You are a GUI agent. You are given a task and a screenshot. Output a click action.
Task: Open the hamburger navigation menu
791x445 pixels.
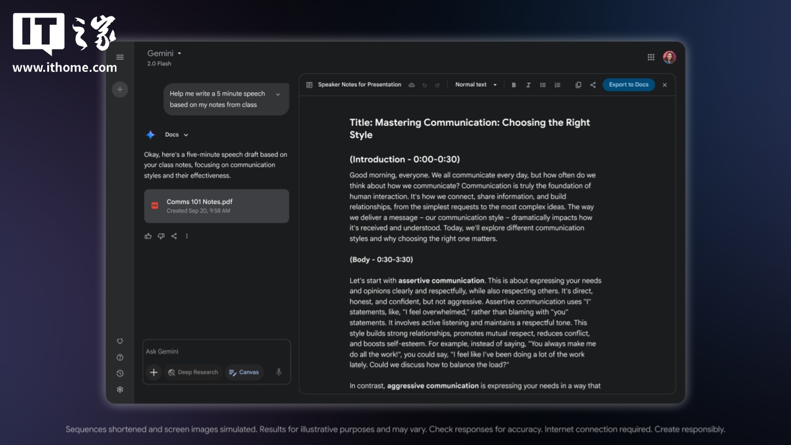coord(120,57)
